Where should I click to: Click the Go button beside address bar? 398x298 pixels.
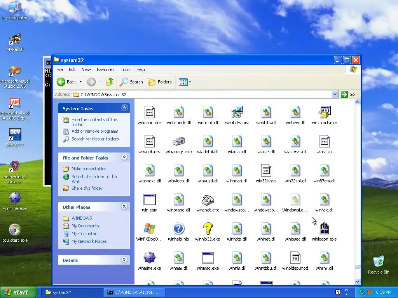pos(348,94)
